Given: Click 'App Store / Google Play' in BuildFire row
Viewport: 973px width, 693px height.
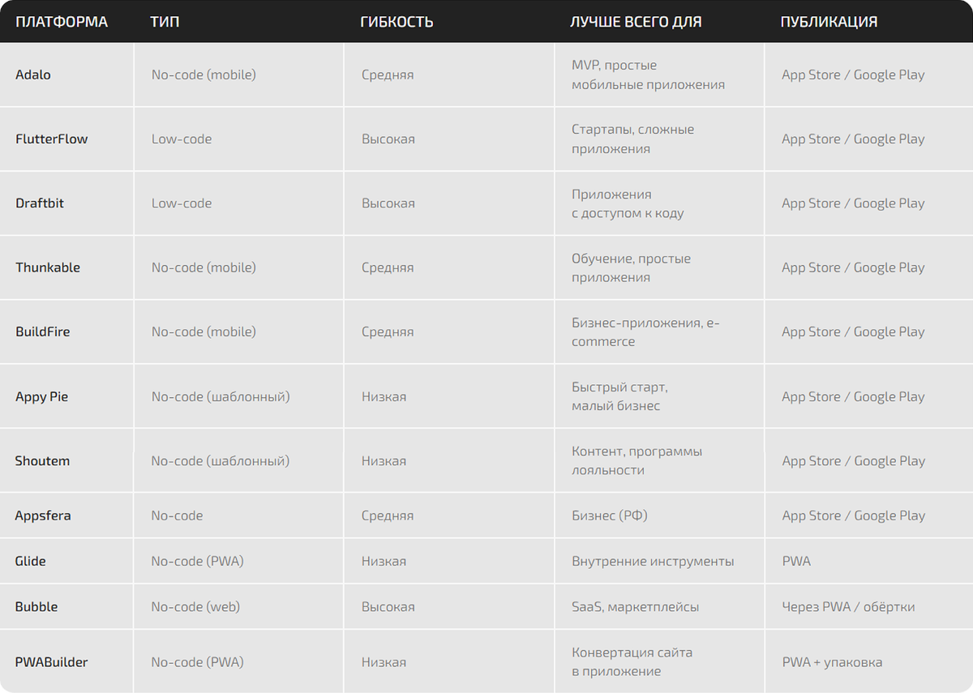Looking at the screenshot, I should [x=853, y=332].
